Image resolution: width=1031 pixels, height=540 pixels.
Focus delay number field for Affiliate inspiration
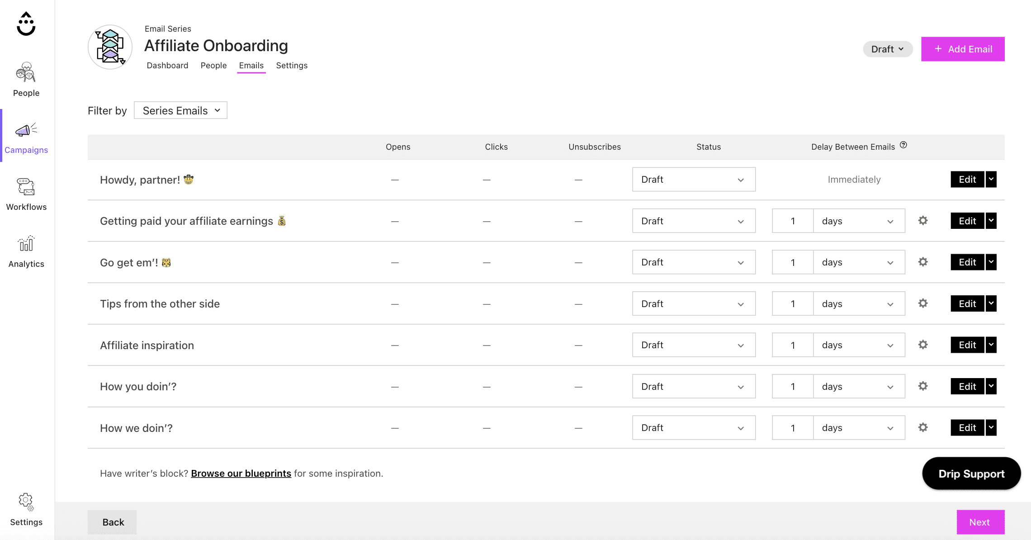[x=793, y=345]
